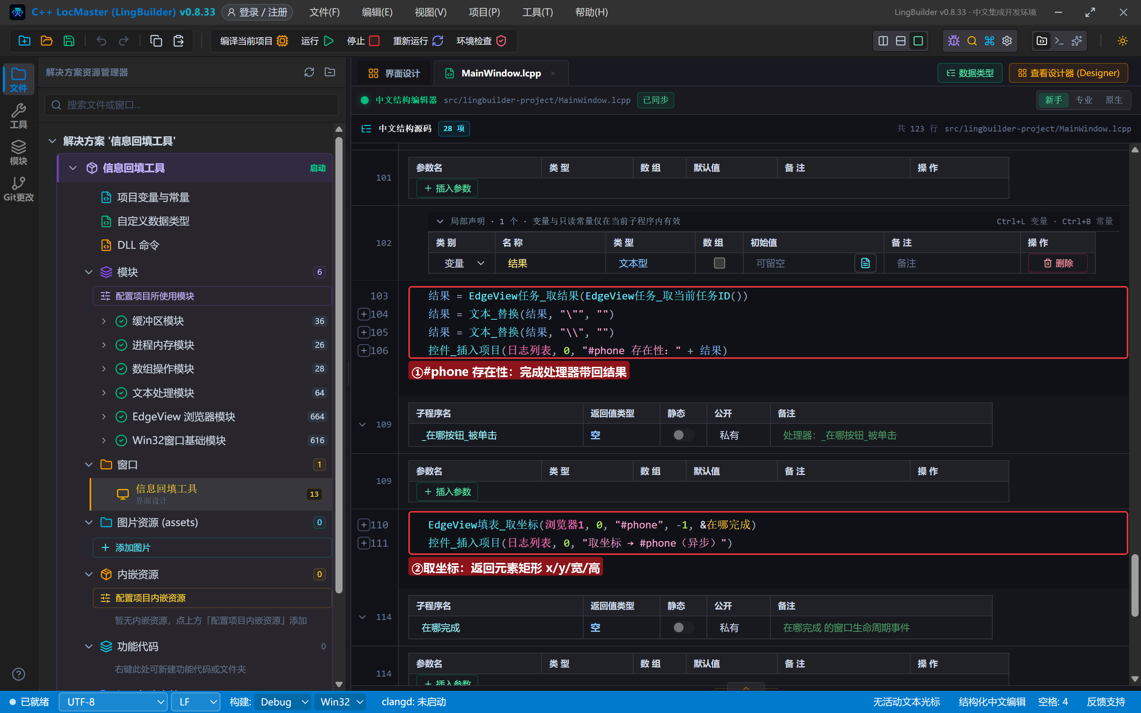Click the open folder toolbar icon
Image resolution: width=1141 pixels, height=713 pixels.
[46, 40]
